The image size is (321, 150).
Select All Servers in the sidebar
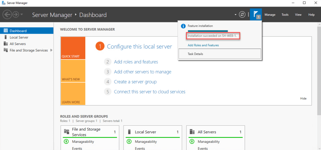[27, 44]
